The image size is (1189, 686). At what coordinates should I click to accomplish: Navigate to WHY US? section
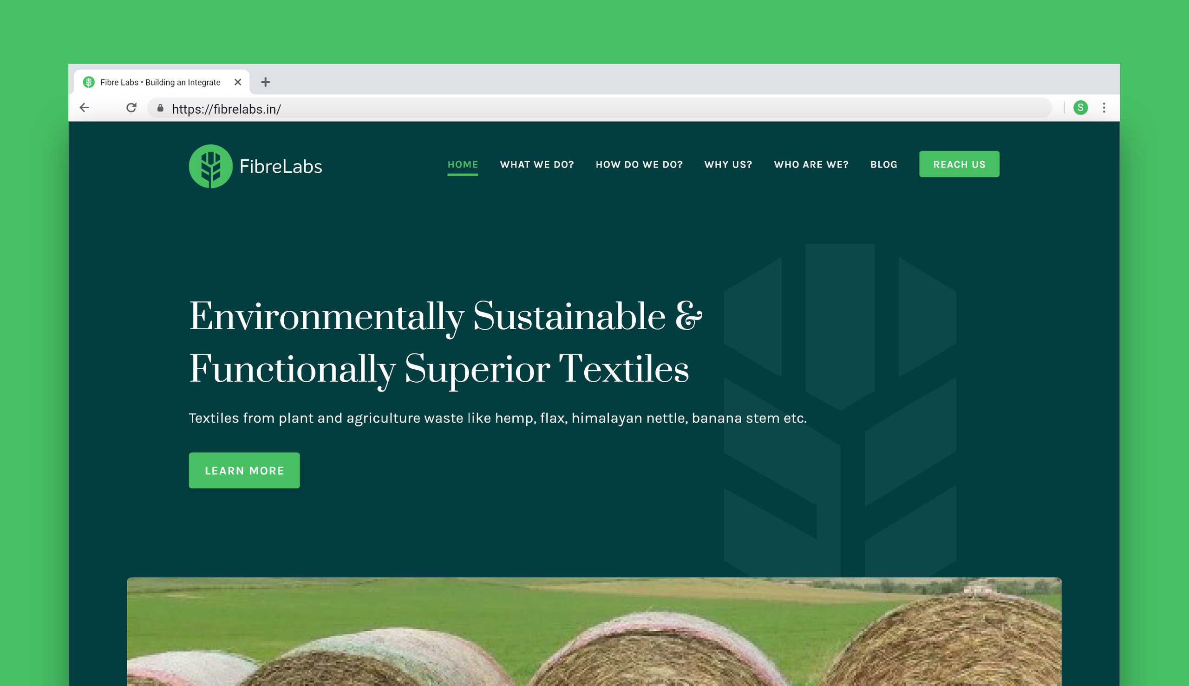(728, 164)
